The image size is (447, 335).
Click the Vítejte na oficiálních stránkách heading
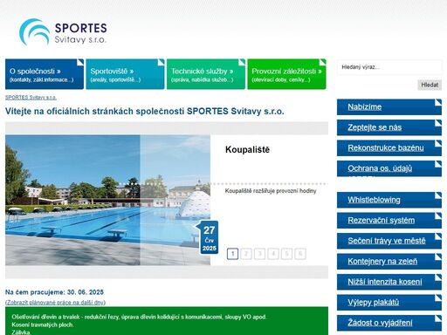(x=145, y=112)
